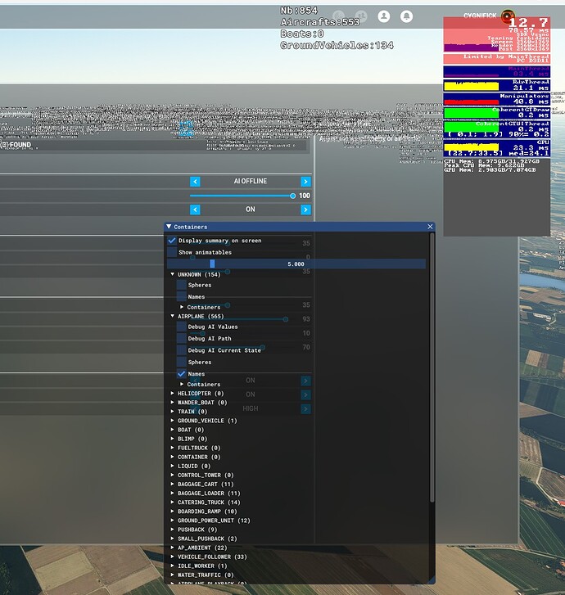This screenshot has width=565, height=595.
Task: Collapse the AIRPLANE (565) tree node
Action: click(x=173, y=316)
